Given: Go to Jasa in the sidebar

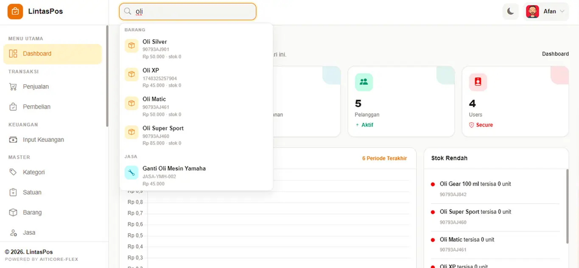Looking at the screenshot, I should 29,232.
